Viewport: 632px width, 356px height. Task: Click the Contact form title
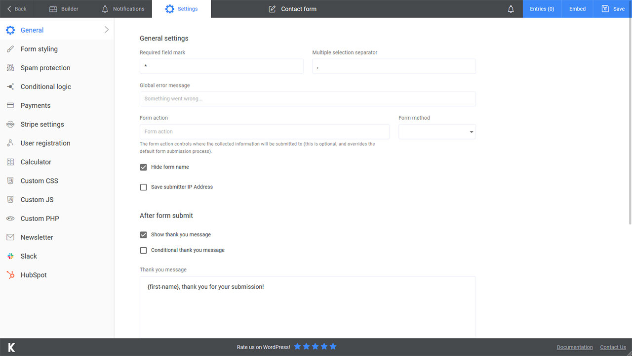299,9
